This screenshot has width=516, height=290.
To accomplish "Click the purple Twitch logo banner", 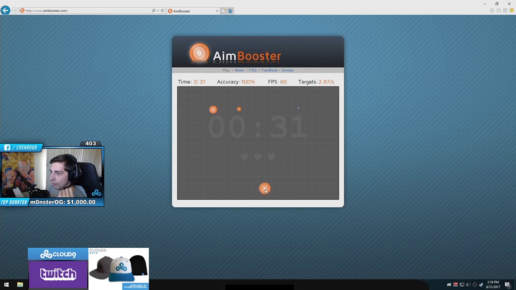I will pyautogui.click(x=58, y=275).
